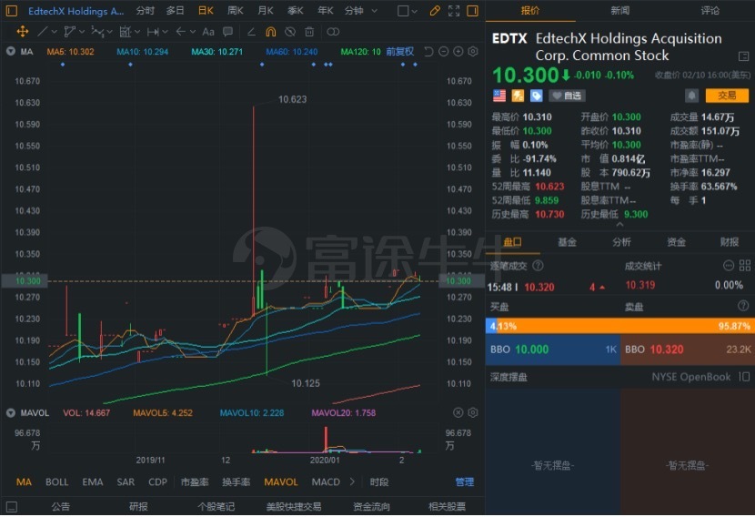Screen dimensions: 755x517
Task: Open 资金流向 at the bottom bar
Action: (x=371, y=506)
